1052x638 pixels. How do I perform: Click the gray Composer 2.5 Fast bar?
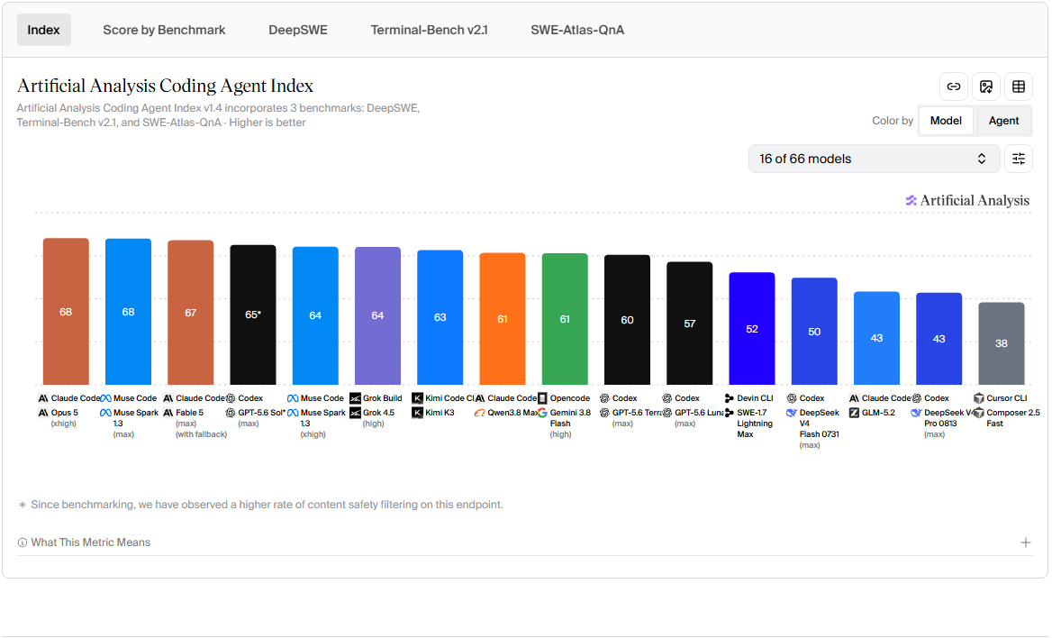pos(1001,343)
